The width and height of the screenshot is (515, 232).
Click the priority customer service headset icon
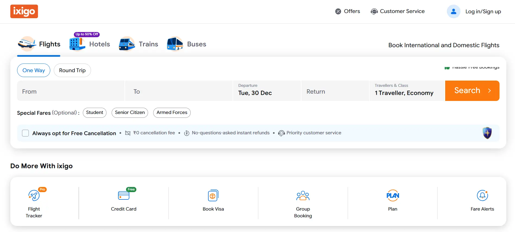tap(281, 133)
